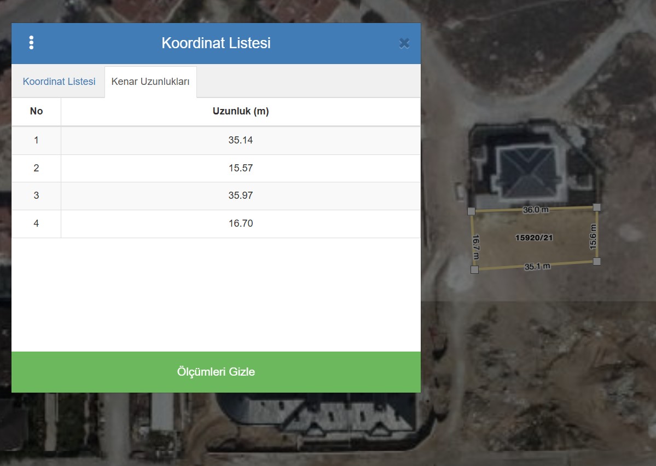The width and height of the screenshot is (656, 466).
Task: Close the Koordinat Listesi dialog
Action: tap(404, 43)
